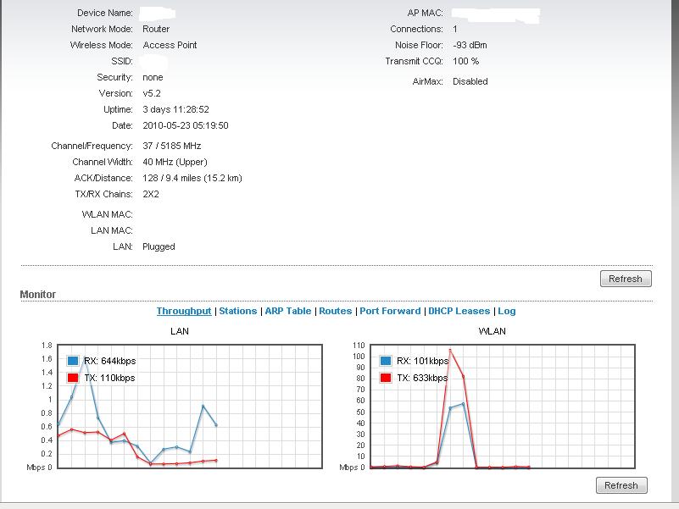Switch to the Stations tab

pos(237,311)
